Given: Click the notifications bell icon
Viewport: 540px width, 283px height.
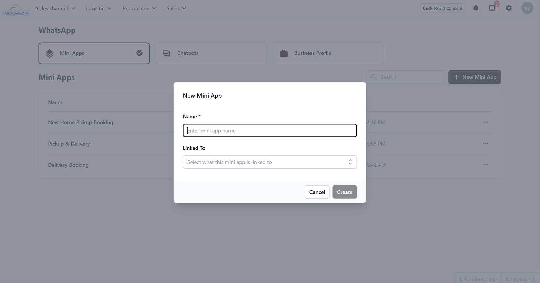Looking at the screenshot, I should (476, 8).
